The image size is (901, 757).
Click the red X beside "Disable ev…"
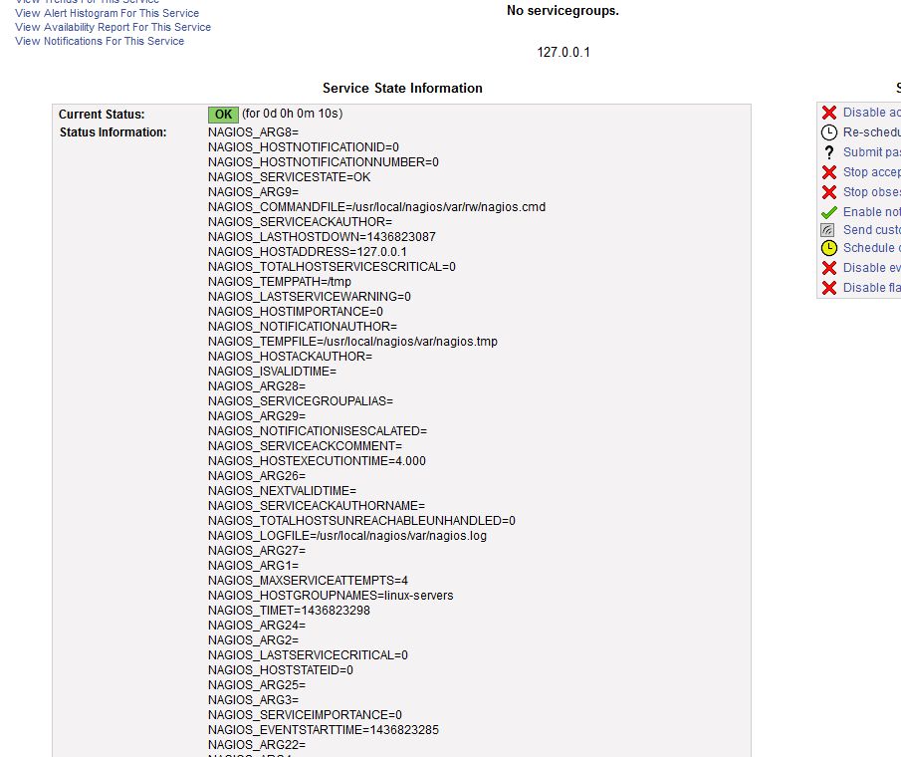[828, 268]
